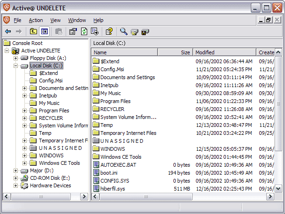Open the Help question mark icon
285x214 pixels.
[x=109, y=31]
